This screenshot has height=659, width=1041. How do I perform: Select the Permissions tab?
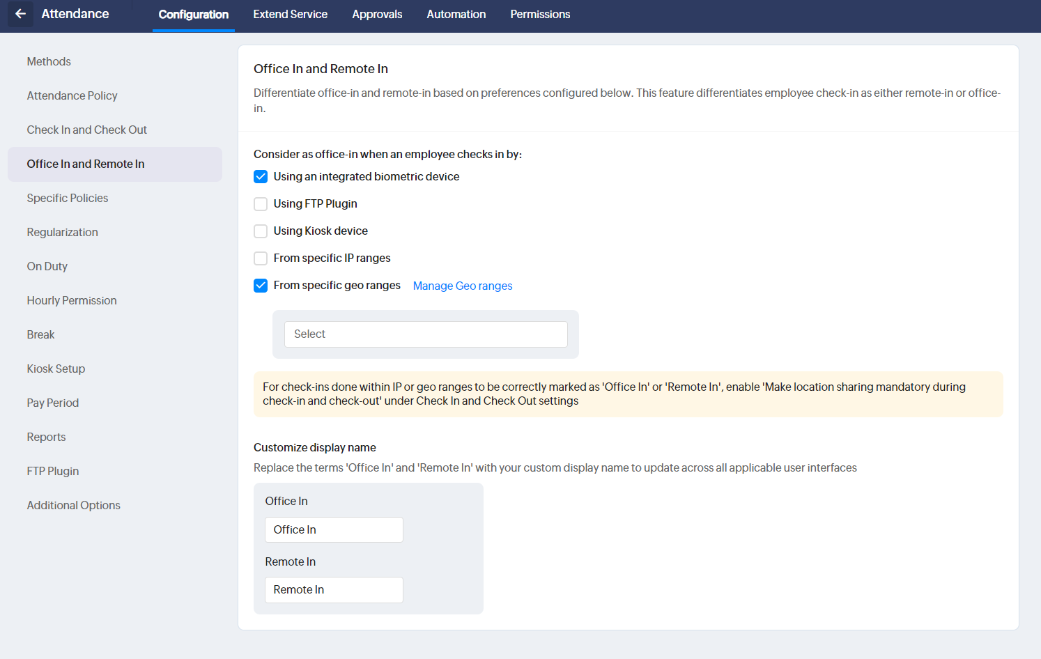(540, 15)
